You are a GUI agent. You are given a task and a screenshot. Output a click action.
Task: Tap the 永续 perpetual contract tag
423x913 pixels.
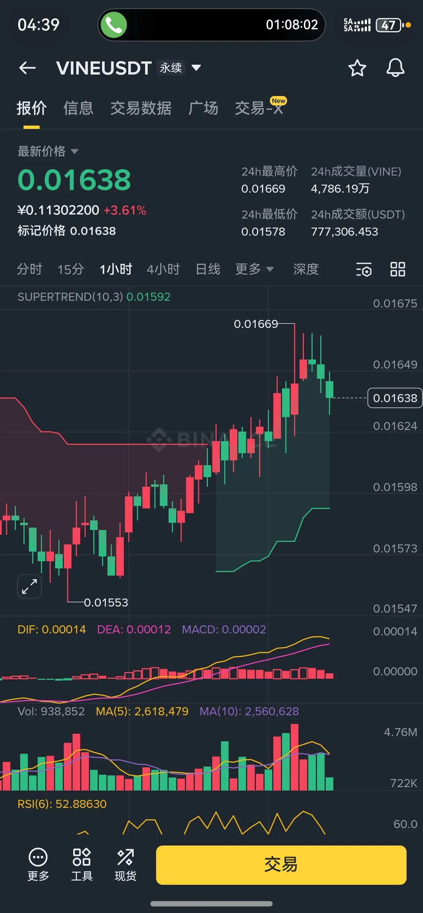click(x=171, y=67)
